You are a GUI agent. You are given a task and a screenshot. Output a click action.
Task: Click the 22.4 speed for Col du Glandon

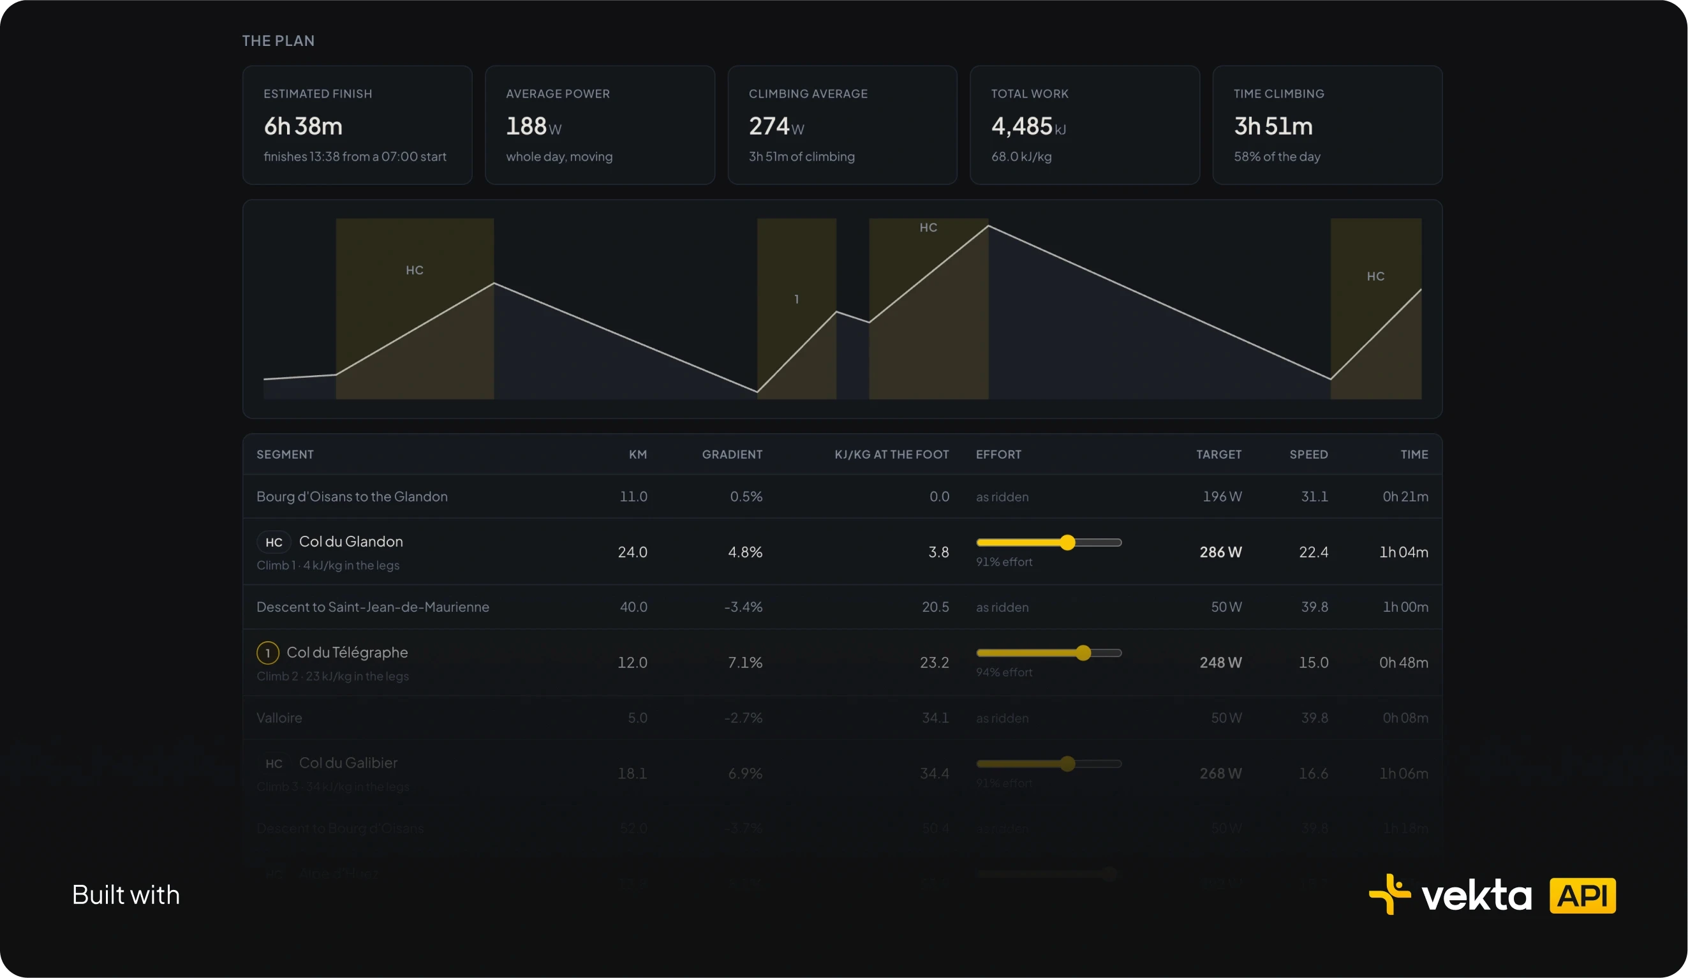point(1313,552)
